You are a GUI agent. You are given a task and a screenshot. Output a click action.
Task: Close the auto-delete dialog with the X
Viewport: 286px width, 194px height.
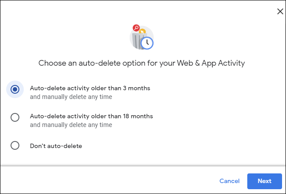point(280,11)
